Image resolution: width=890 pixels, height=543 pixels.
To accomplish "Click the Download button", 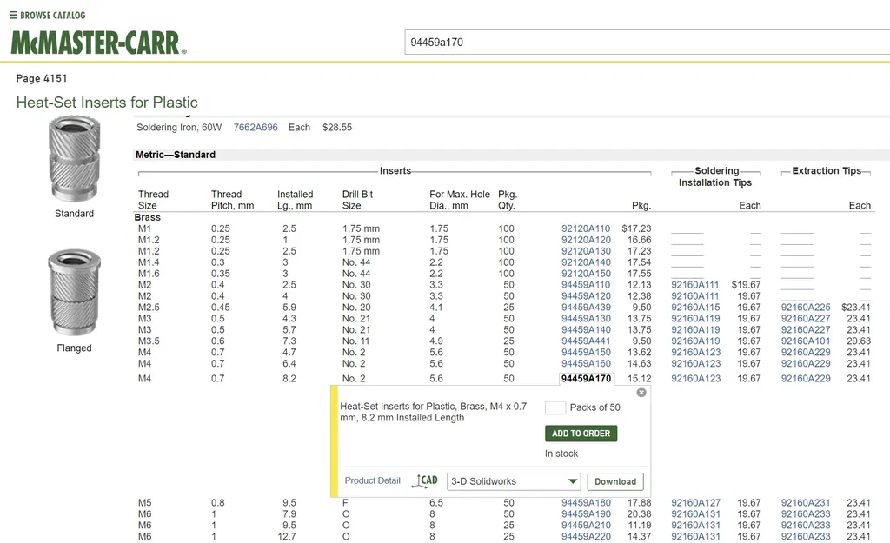I will click(x=615, y=481).
